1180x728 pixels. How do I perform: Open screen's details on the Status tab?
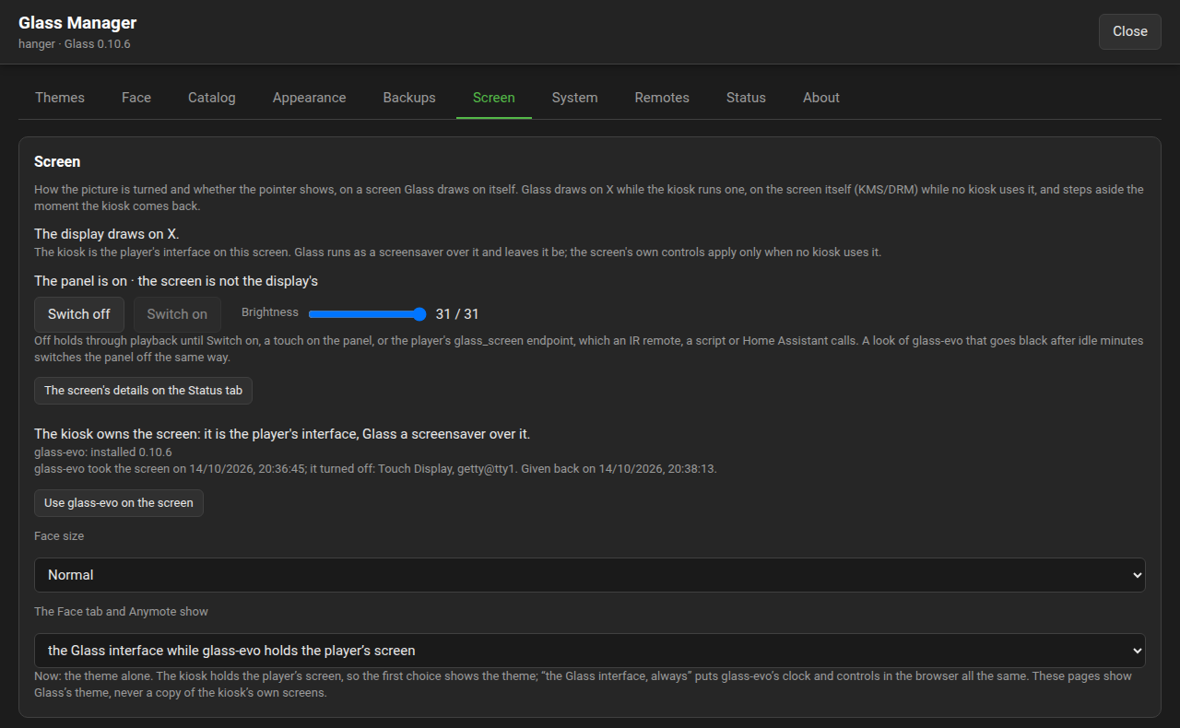click(143, 391)
